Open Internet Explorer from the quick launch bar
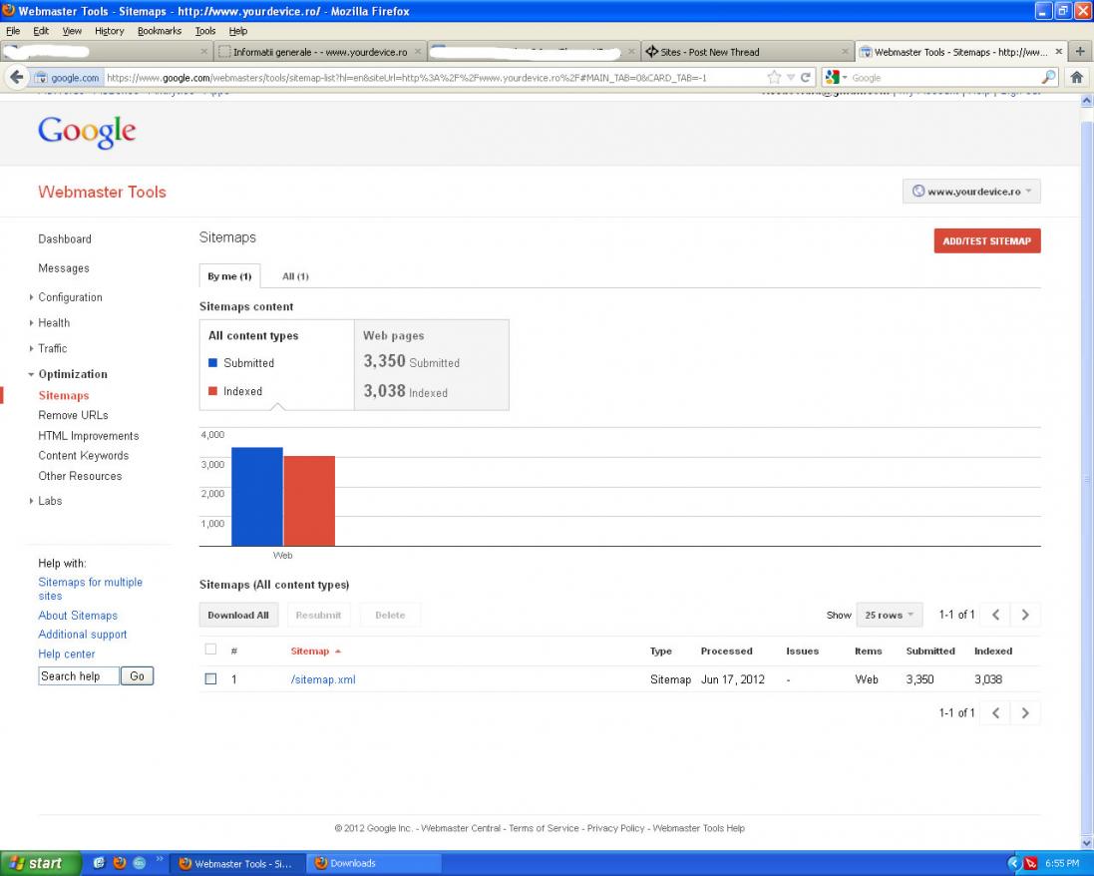The height and width of the screenshot is (876, 1094). point(99,863)
